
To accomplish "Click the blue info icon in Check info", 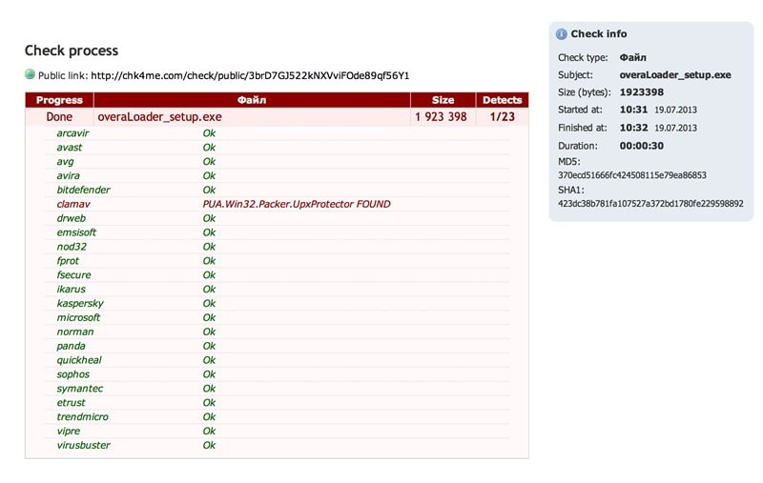I will click(x=562, y=34).
